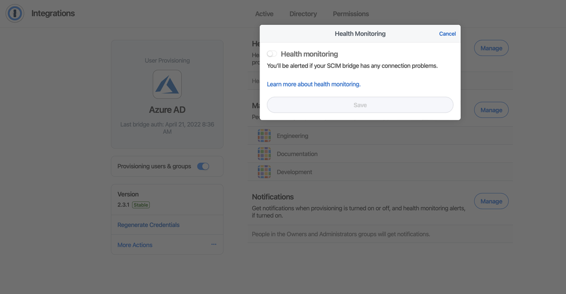
Task: Click Manage button for managed groups
Action: [x=491, y=110]
